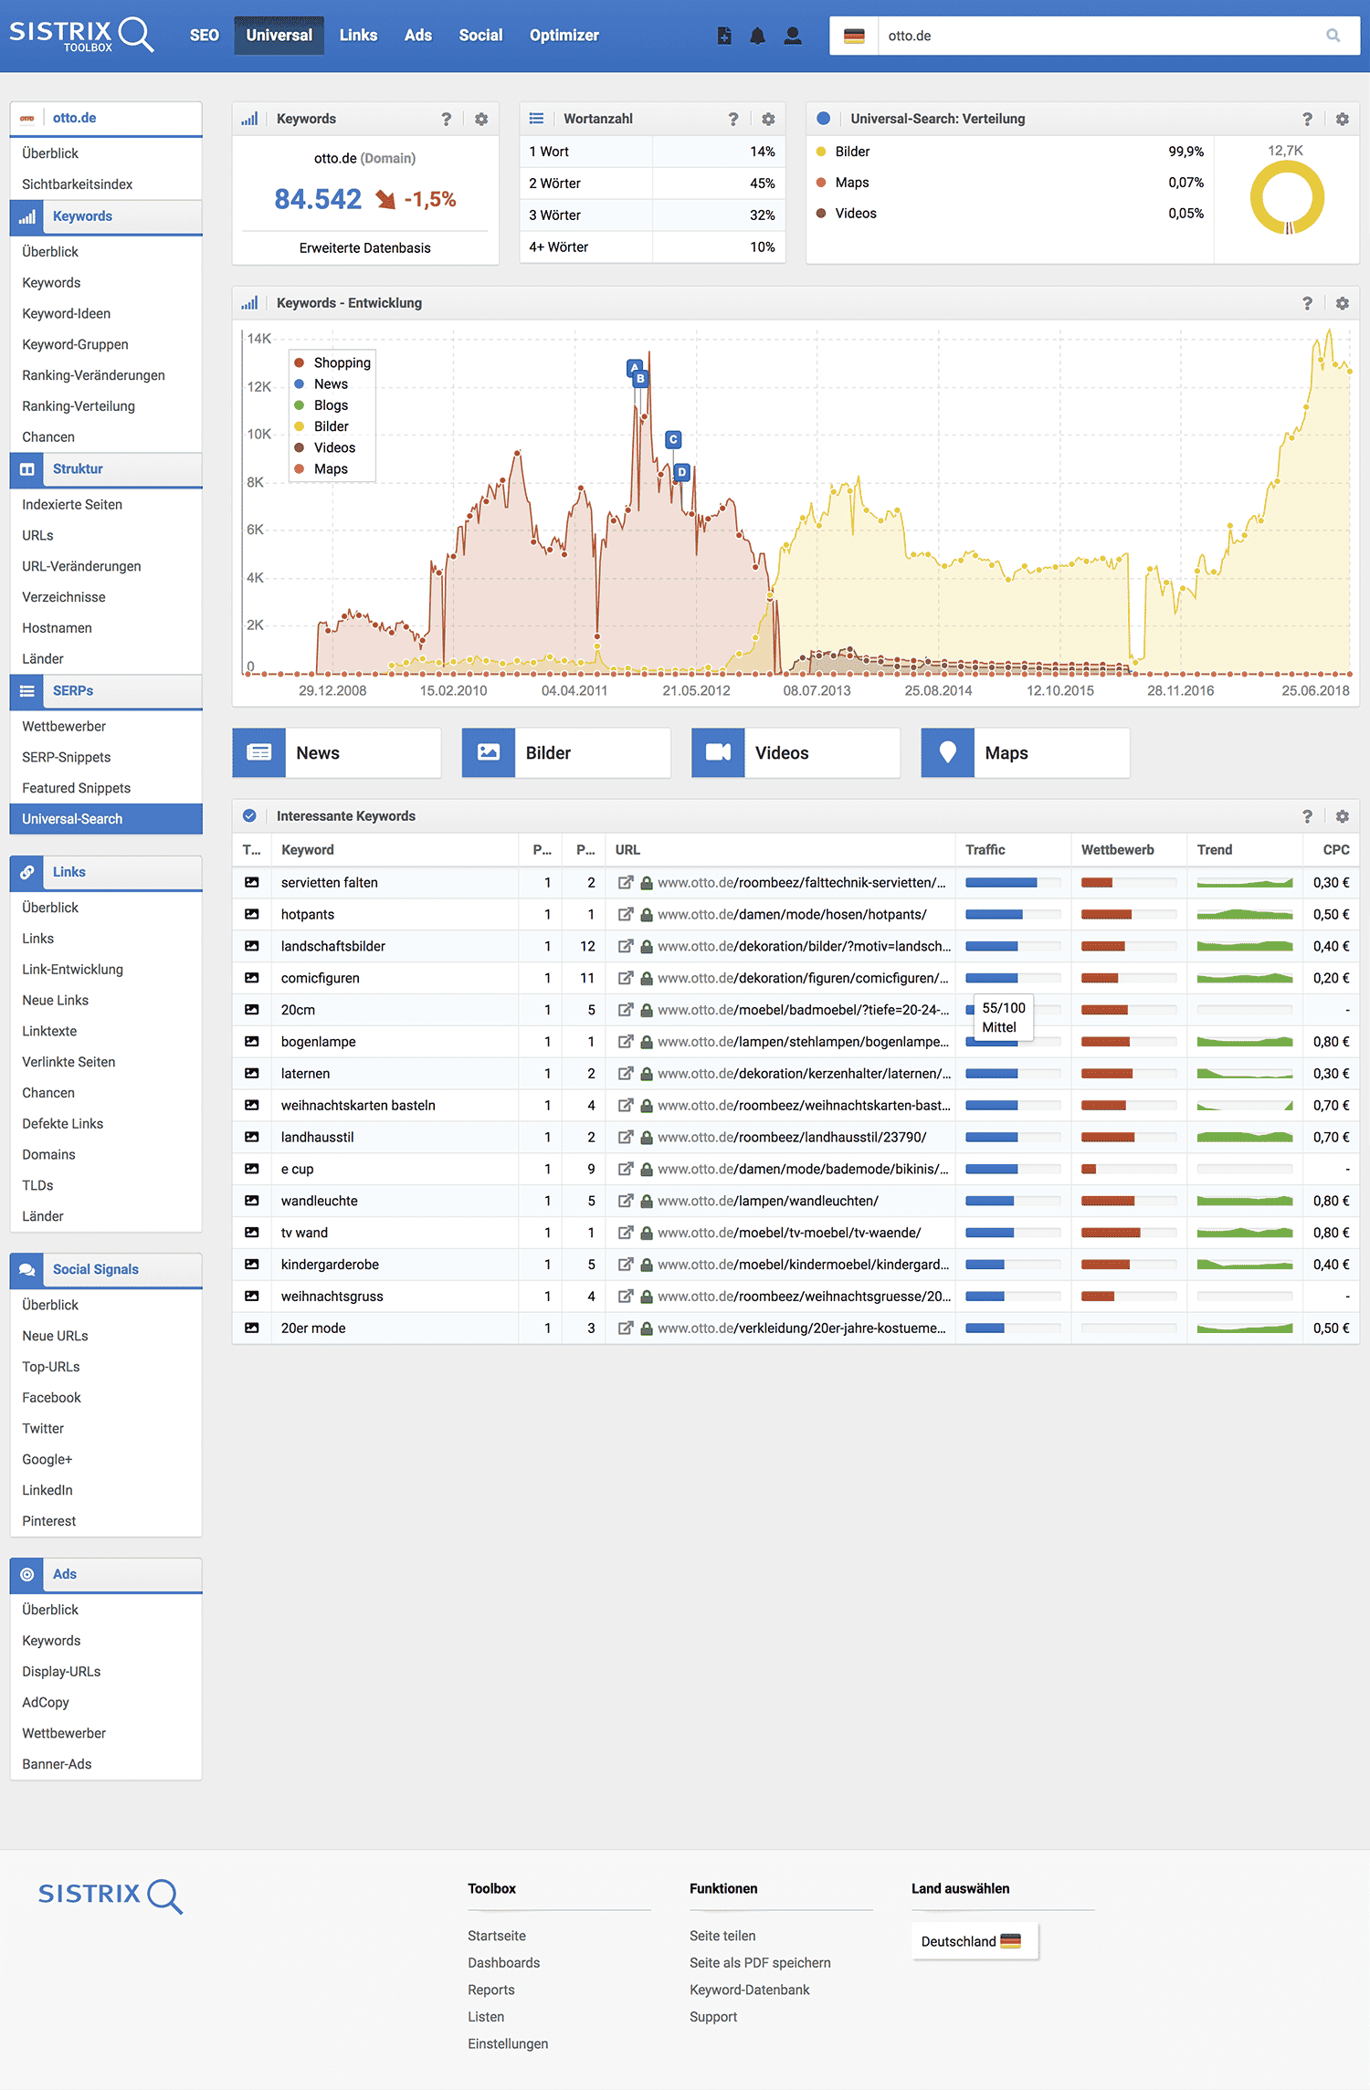Switch to the Social top tab

(x=480, y=35)
